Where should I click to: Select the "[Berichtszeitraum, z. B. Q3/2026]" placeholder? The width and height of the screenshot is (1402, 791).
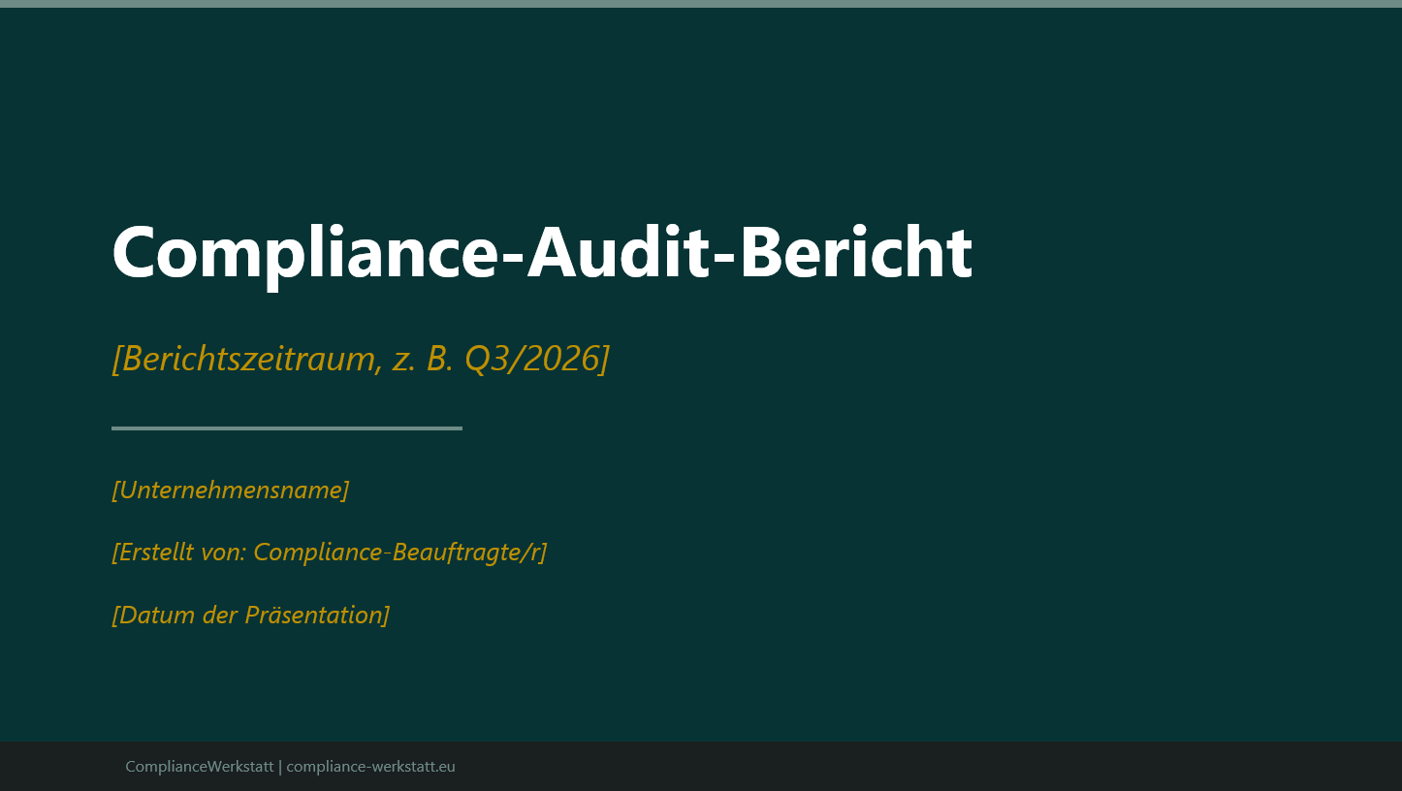point(361,357)
